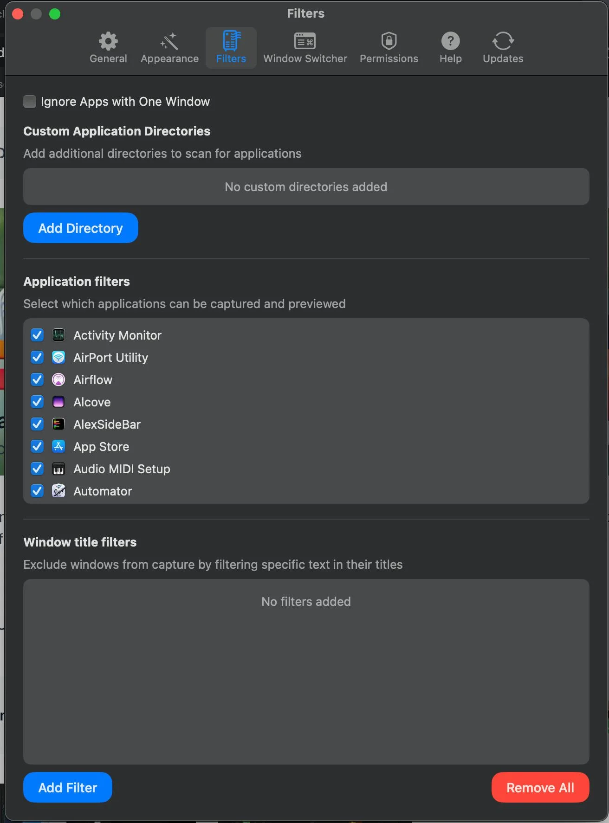The width and height of the screenshot is (609, 823).
Task: Click the App Store label
Action: point(101,447)
